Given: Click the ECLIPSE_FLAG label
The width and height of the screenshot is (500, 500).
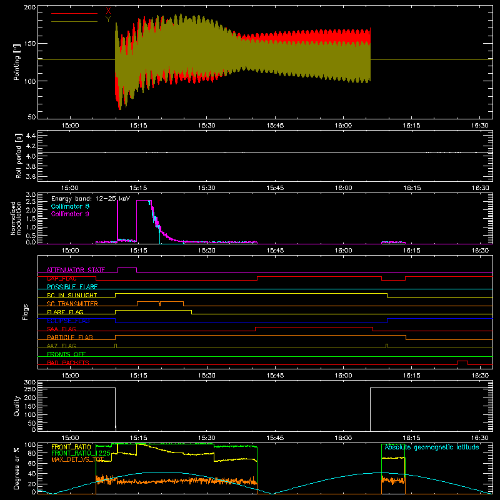Looking at the screenshot, I should tap(68, 321).
